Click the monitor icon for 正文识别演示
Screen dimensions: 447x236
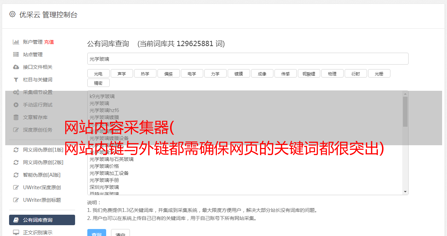click(16, 233)
